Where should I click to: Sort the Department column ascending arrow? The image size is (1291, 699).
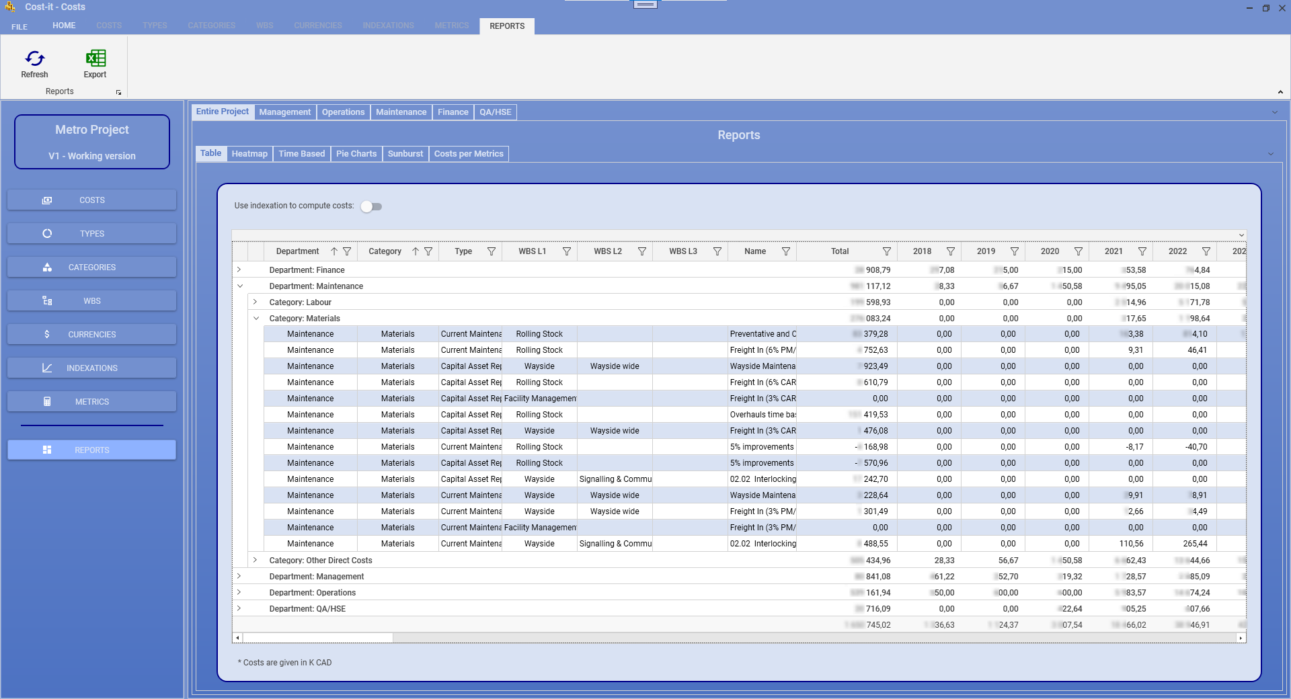click(x=334, y=251)
